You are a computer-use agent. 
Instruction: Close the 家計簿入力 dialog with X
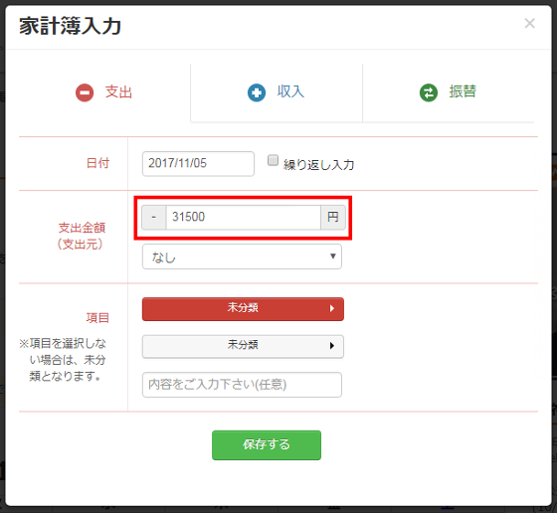529,23
